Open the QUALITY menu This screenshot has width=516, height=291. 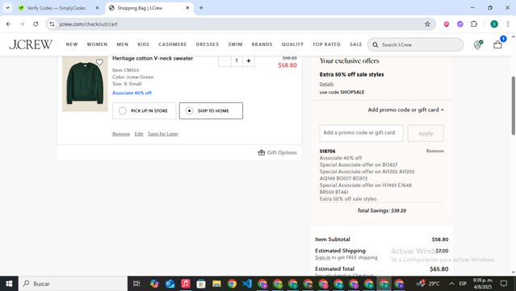pos(292,44)
